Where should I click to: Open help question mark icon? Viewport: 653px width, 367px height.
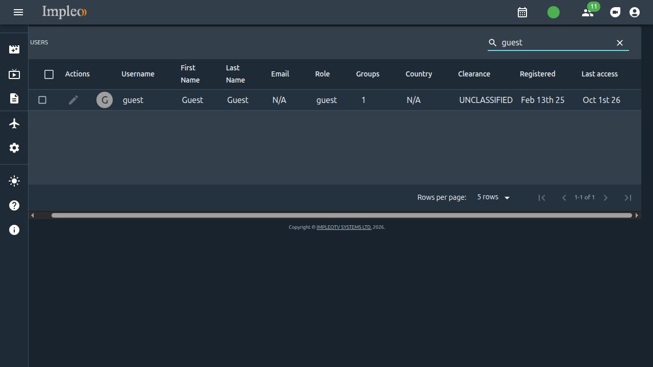[x=14, y=205]
